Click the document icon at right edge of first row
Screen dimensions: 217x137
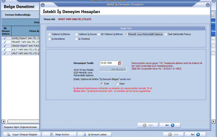coord(213,38)
